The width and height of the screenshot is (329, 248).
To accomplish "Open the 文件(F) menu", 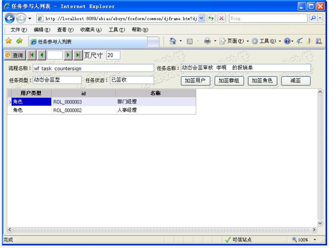I will coord(19,30).
